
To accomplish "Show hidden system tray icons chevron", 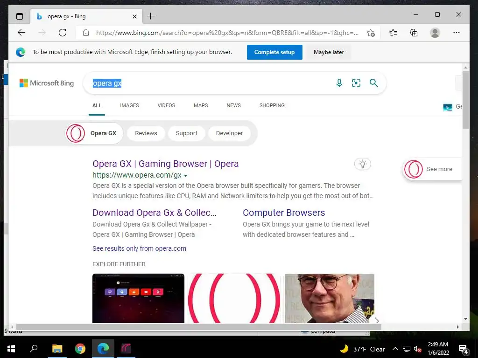I will pos(395,349).
